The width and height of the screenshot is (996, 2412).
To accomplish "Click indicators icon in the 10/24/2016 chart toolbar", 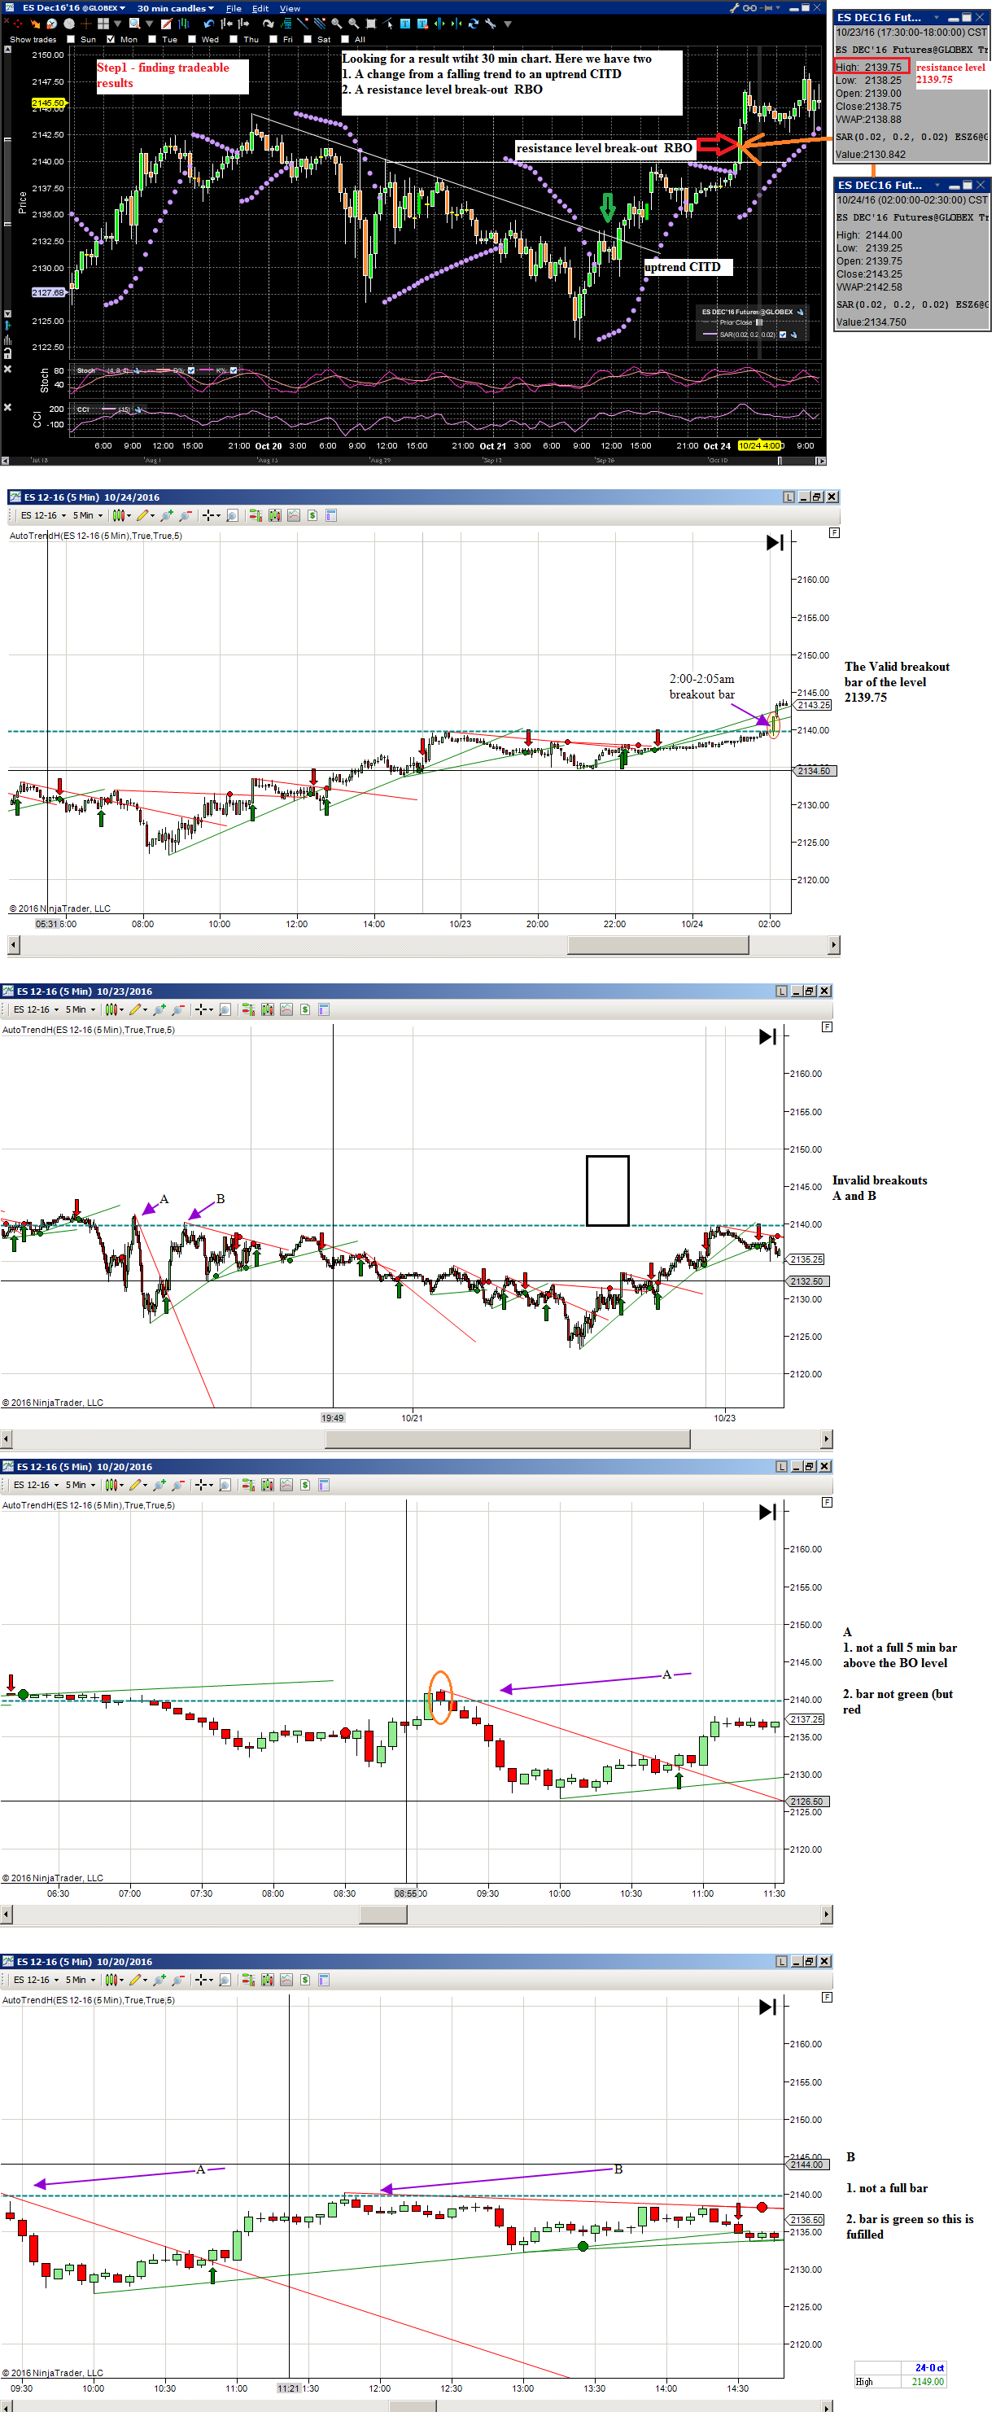I will click(x=275, y=515).
